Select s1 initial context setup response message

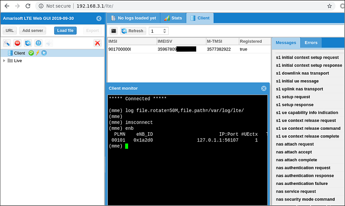pyautogui.click(x=309, y=66)
